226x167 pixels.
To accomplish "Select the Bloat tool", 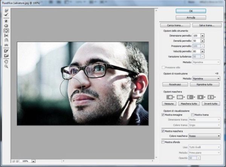I will (6, 30).
